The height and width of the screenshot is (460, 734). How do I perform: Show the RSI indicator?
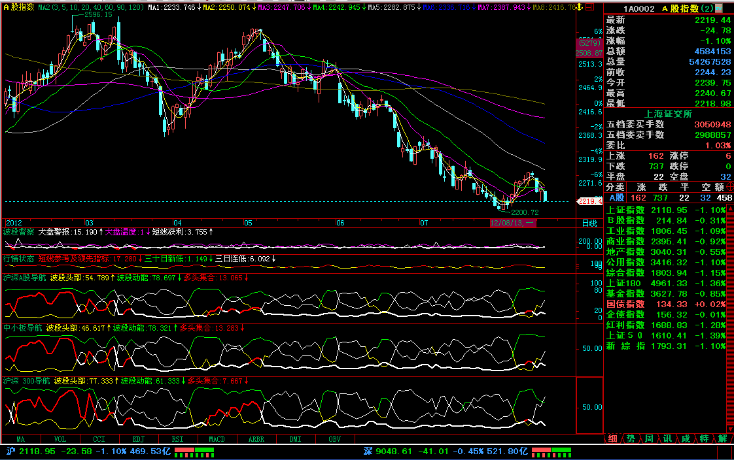coord(177,439)
